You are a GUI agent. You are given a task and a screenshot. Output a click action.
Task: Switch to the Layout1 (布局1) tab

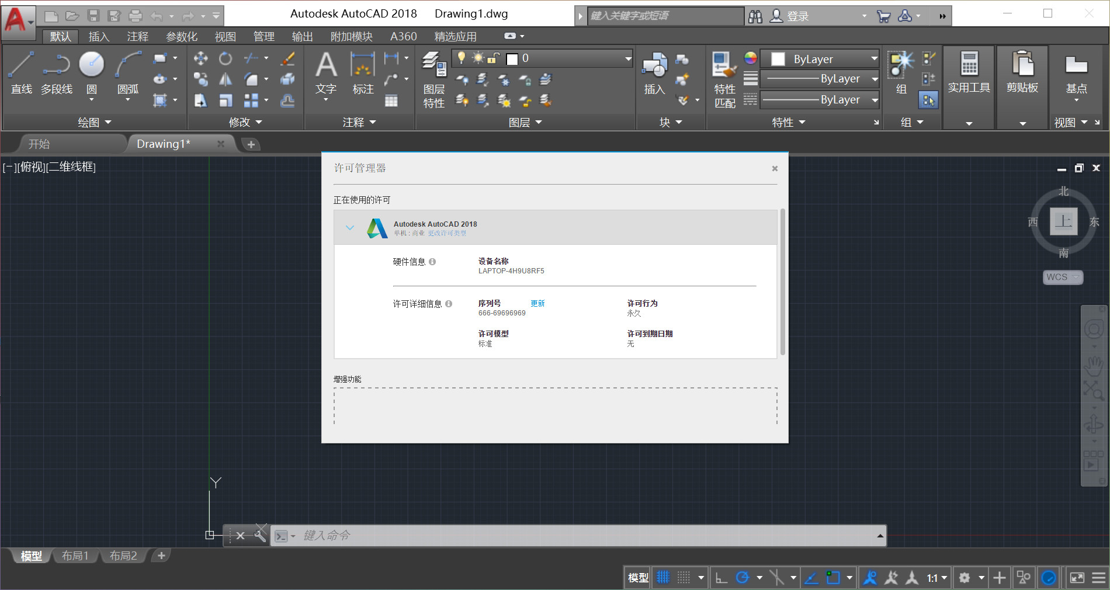point(75,556)
